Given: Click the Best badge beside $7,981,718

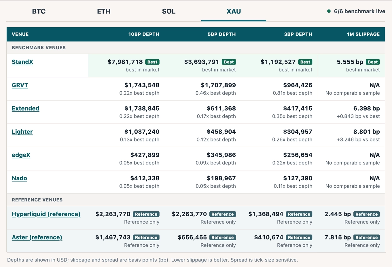Looking at the screenshot, I should coord(152,62).
